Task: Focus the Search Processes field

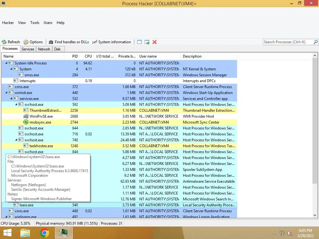Action: [288, 42]
